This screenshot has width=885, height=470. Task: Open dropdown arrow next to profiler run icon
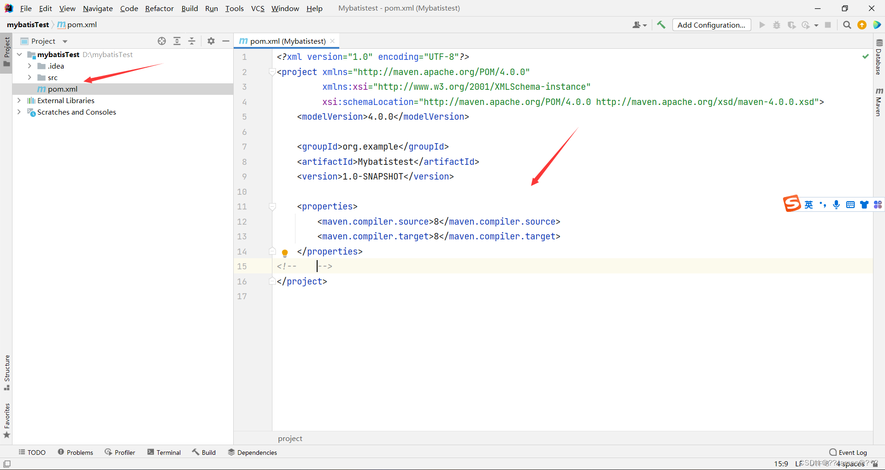(816, 25)
